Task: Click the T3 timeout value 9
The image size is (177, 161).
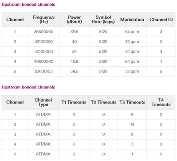Action: click(132, 115)
